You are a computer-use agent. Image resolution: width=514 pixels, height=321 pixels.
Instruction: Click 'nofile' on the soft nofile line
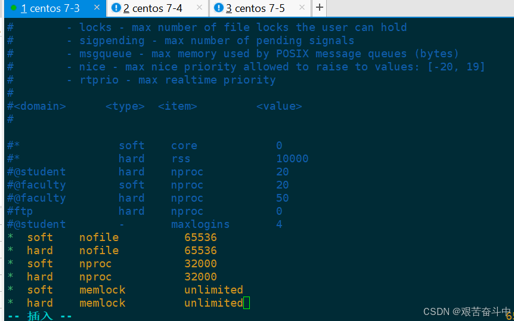pyautogui.click(x=98, y=237)
